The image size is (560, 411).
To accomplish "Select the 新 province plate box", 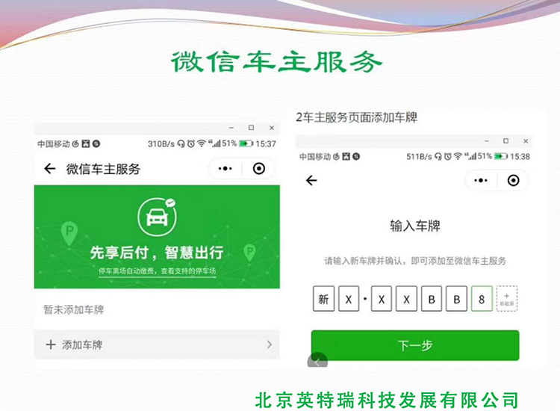I will coord(323,299).
